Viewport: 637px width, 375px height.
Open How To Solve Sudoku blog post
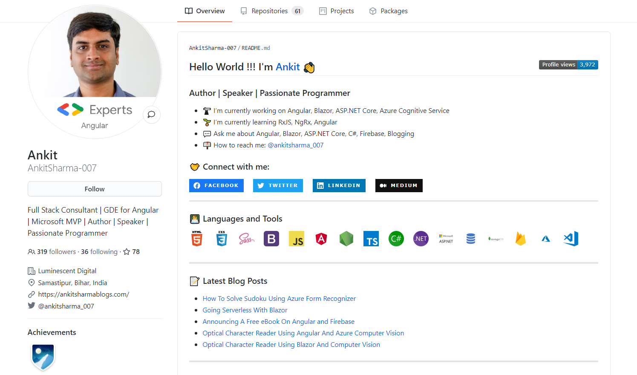(x=279, y=299)
